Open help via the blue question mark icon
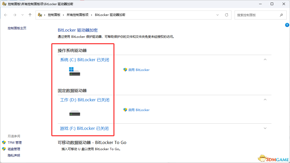Image resolution: width=290 pixels, height=163 pixels. (287, 25)
